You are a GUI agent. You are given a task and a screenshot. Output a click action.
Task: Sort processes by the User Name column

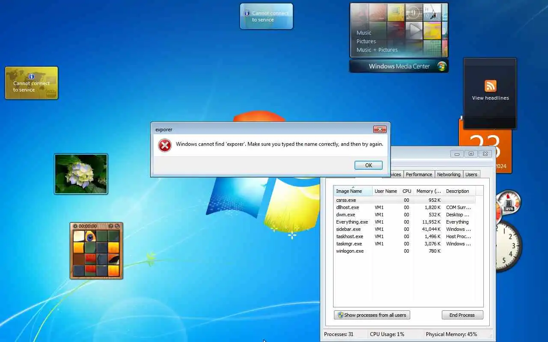(386, 191)
